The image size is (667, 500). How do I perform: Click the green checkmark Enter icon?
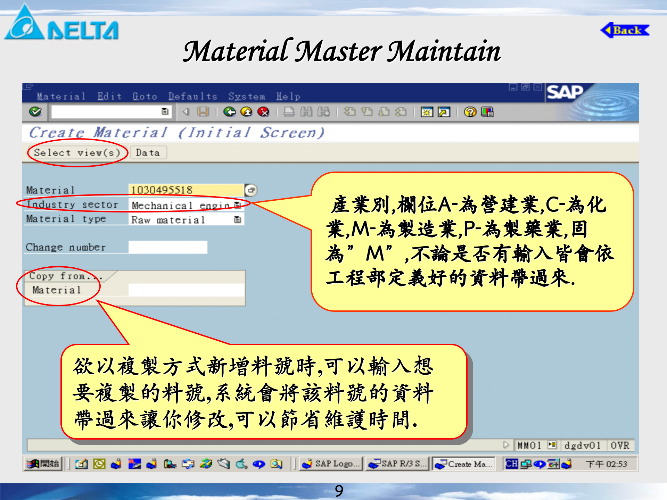35,112
